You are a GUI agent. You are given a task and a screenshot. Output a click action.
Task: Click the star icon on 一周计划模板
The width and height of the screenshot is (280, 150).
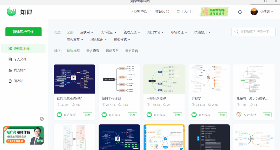[x=165, y=104]
